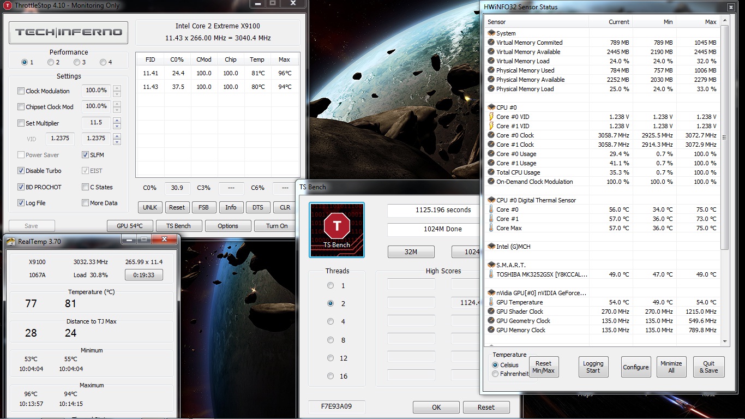Click Logging Start in HWiNFO32
745x419 pixels.
[x=593, y=367]
